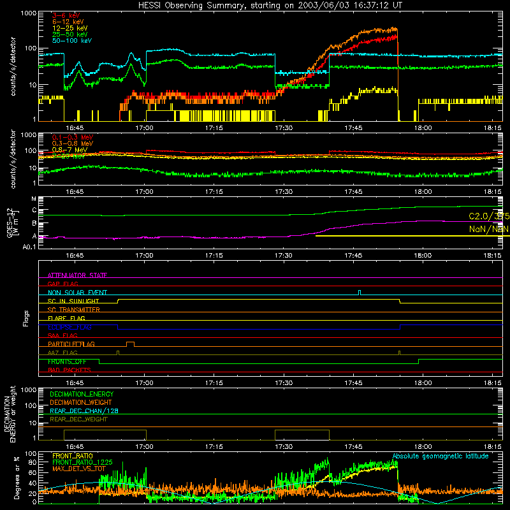The height and width of the screenshot is (510, 510).
Task: Click the AAZ_FLAG label
Action: [x=62, y=353]
